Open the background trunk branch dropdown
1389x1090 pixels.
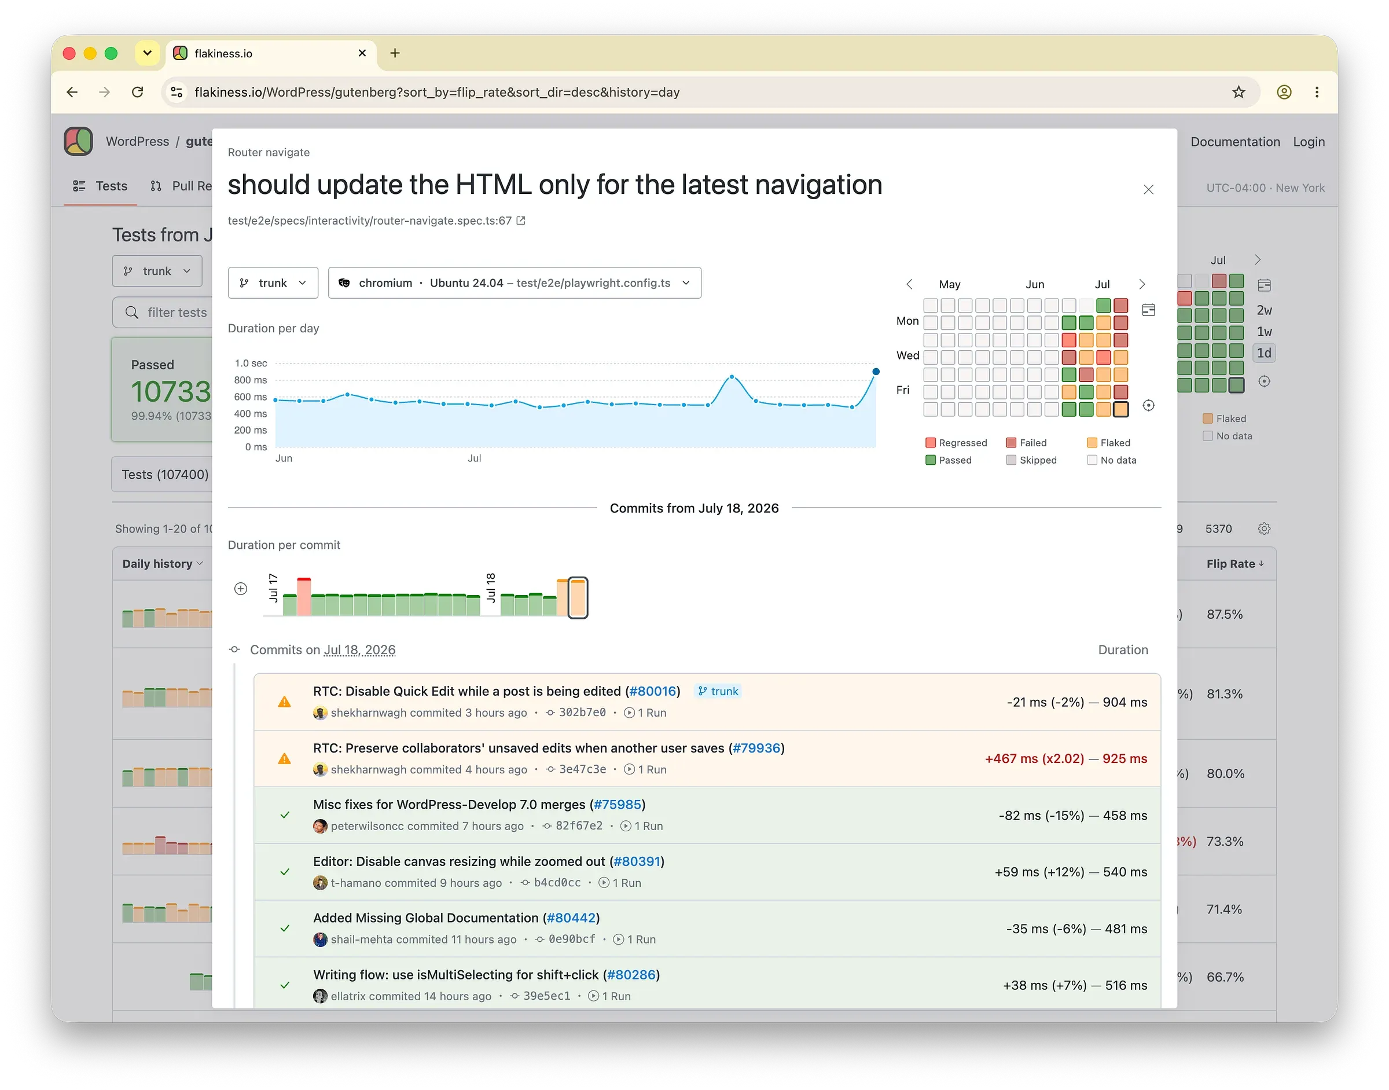tap(157, 271)
